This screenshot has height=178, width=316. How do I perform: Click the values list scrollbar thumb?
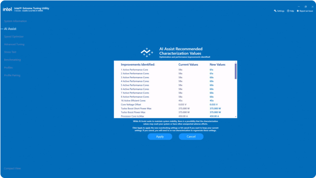pos(235,71)
